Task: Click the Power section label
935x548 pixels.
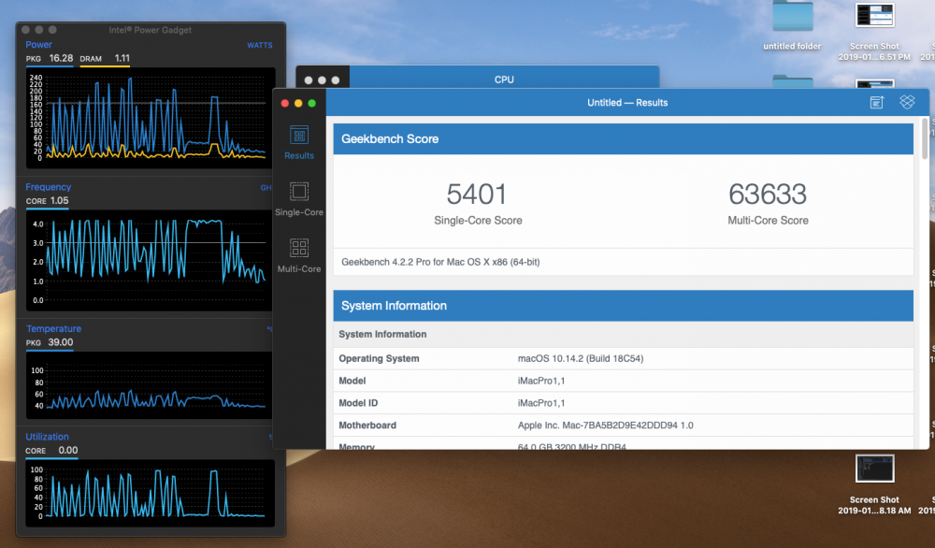Action: pyautogui.click(x=38, y=45)
